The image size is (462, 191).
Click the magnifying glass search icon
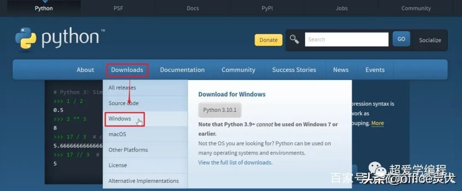294,39
